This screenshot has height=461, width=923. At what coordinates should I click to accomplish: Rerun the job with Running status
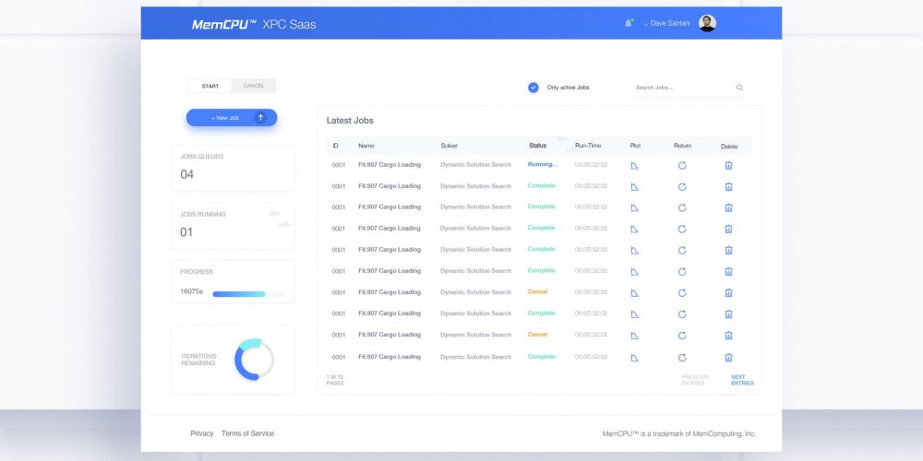coord(682,165)
